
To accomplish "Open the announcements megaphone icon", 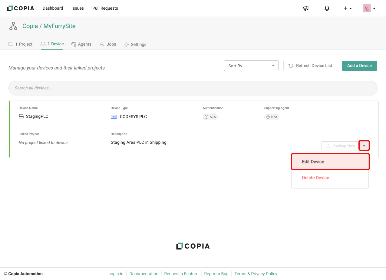I will click(x=306, y=8).
